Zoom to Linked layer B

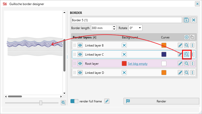187,45
